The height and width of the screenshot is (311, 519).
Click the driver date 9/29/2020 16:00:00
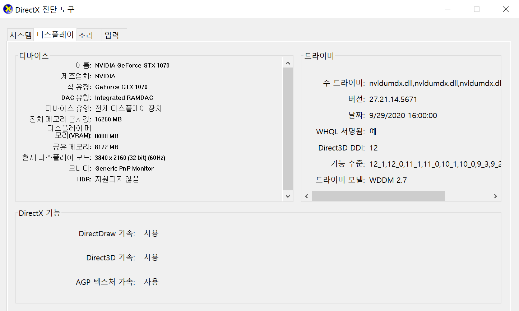pyautogui.click(x=403, y=116)
